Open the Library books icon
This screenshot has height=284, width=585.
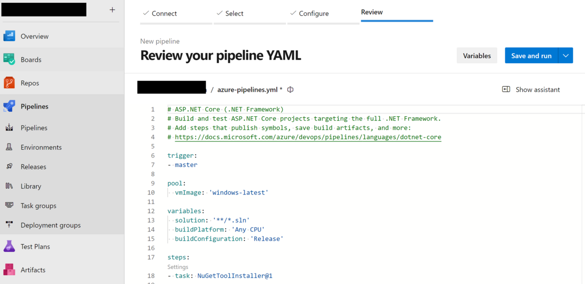(9, 186)
